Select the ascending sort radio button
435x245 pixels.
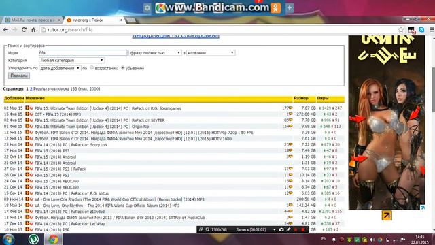(x=92, y=68)
